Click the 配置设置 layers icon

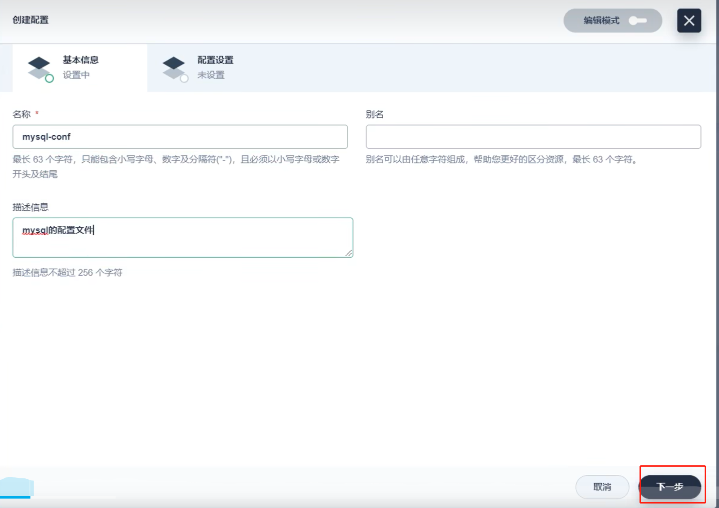click(x=175, y=69)
